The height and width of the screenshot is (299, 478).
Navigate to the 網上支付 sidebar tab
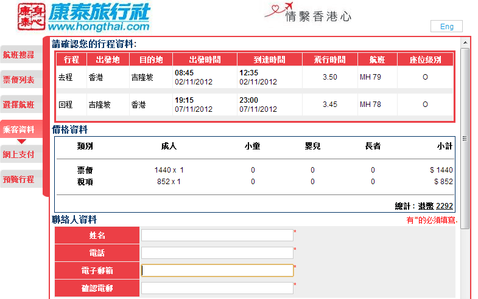(19, 154)
